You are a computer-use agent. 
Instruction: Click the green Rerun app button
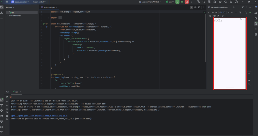(x=177, y=2)
